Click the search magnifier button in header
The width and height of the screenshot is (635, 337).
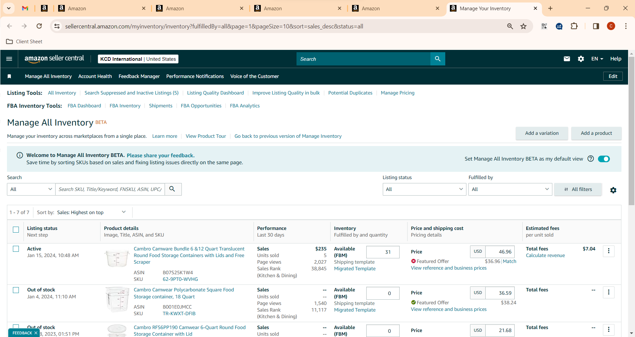(438, 59)
